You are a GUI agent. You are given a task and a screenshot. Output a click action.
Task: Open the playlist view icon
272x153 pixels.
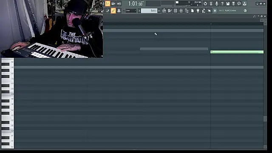[164, 11]
